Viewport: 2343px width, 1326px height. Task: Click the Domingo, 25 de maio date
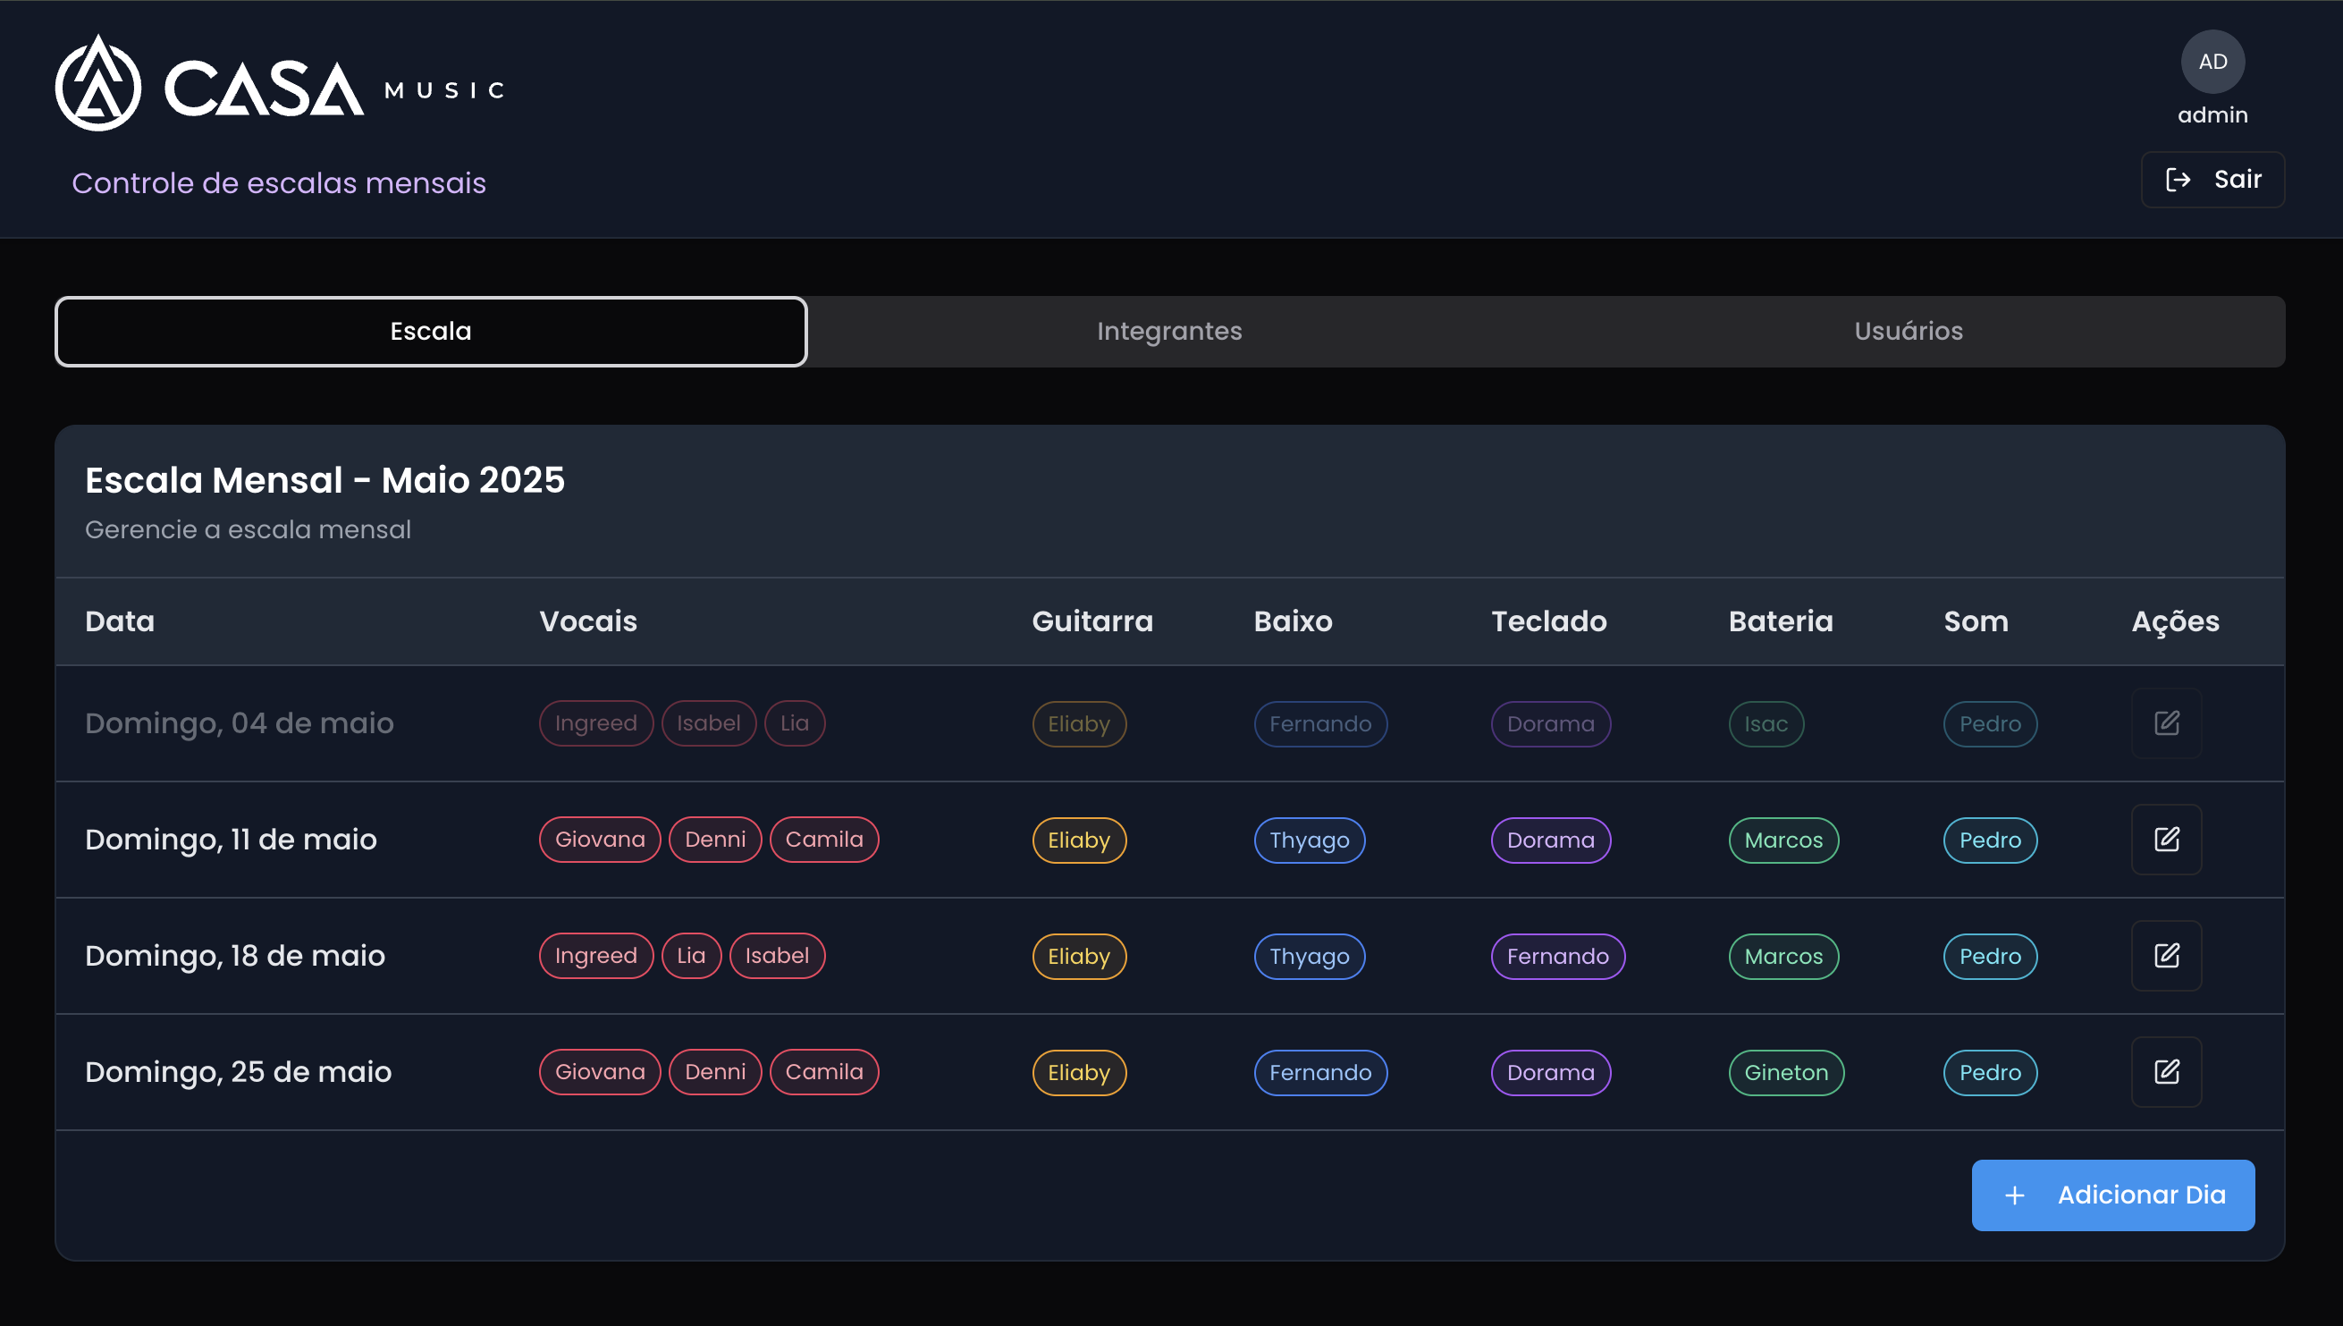pyautogui.click(x=239, y=1072)
